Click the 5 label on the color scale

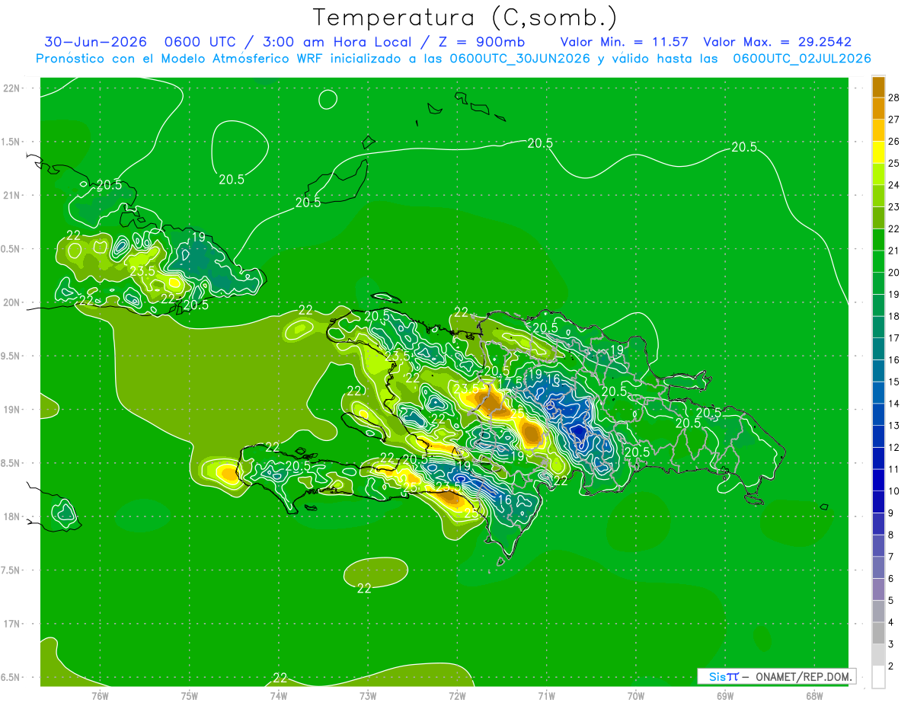[x=891, y=601]
